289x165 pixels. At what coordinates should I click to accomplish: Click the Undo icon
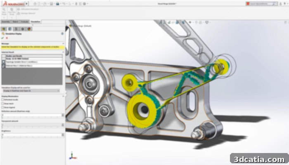click(64, 3)
